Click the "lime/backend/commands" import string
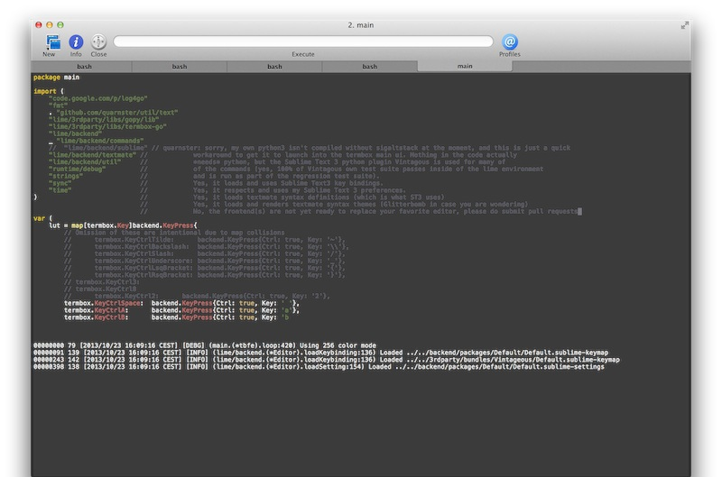 click(100, 141)
